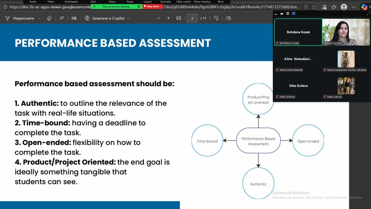This screenshot has height=209, width=371.
Task: Click the Stop share button
Action: point(153,6)
